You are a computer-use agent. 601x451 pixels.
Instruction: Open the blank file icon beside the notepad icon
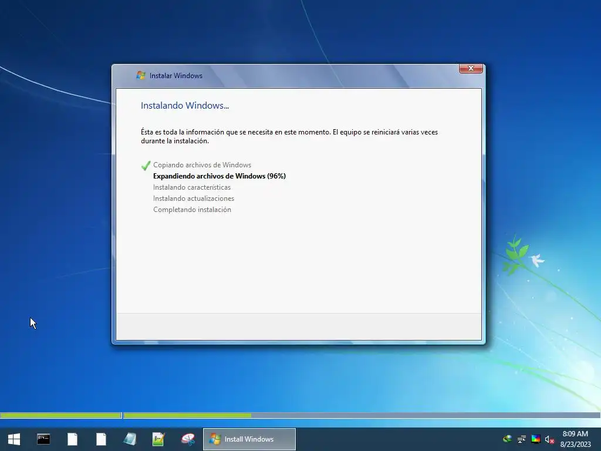click(101, 439)
